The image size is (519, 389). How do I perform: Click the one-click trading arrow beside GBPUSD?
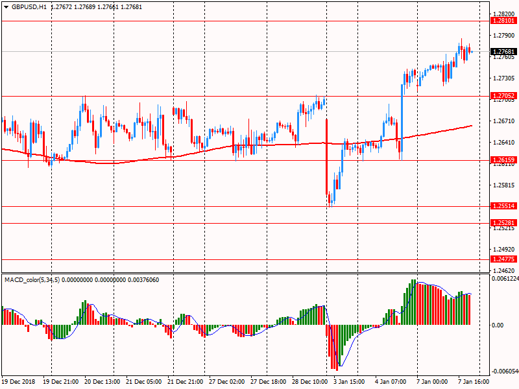(x=6, y=6)
